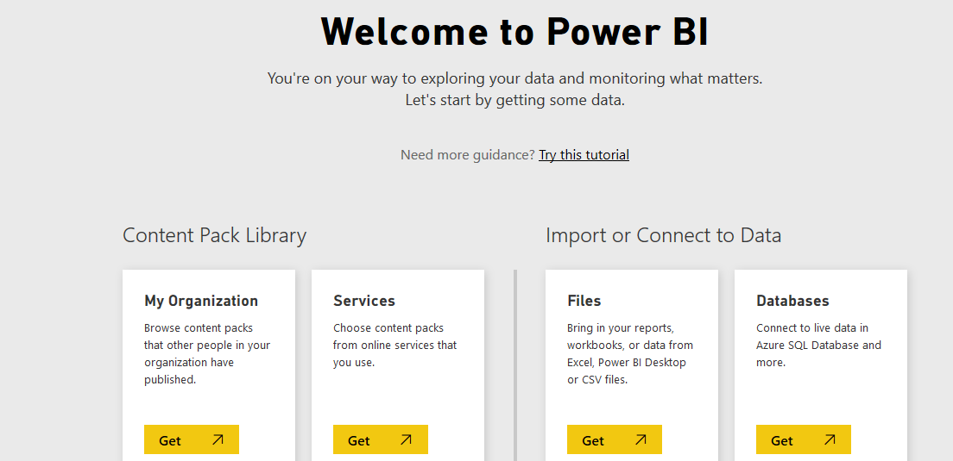Image resolution: width=953 pixels, height=461 pixels.
Task: Click the arrow icon on Databases' Get button
Action: 830,439
